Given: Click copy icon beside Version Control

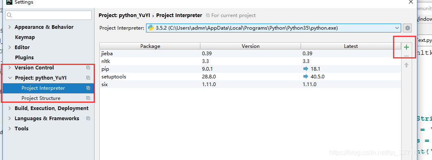Looking at the screenshot, I should tap(88, 67).
